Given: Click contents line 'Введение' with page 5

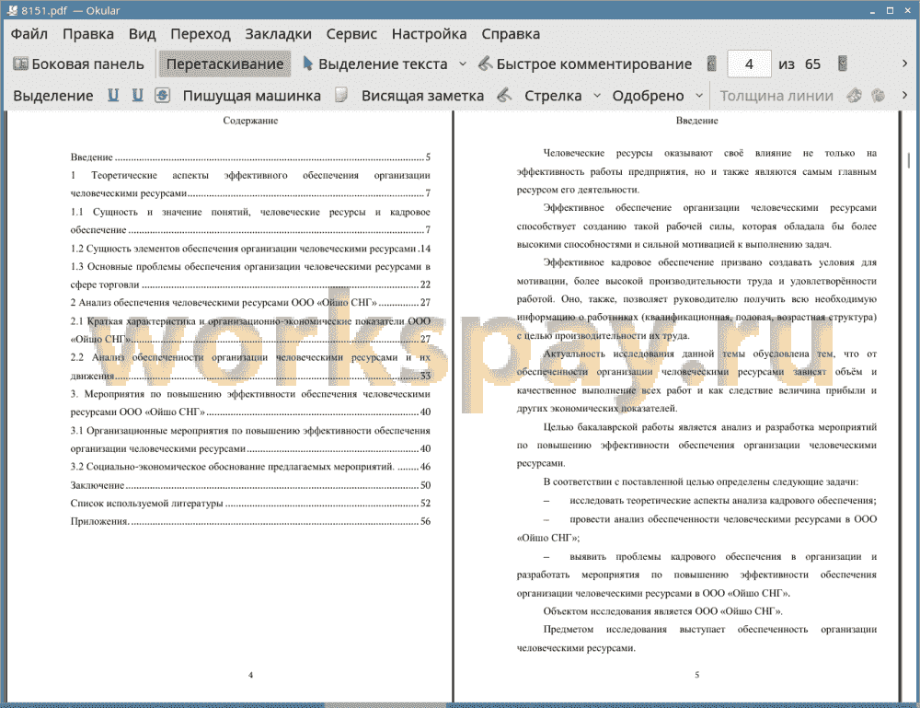Looking at the screenshot, I should point(250,157).
